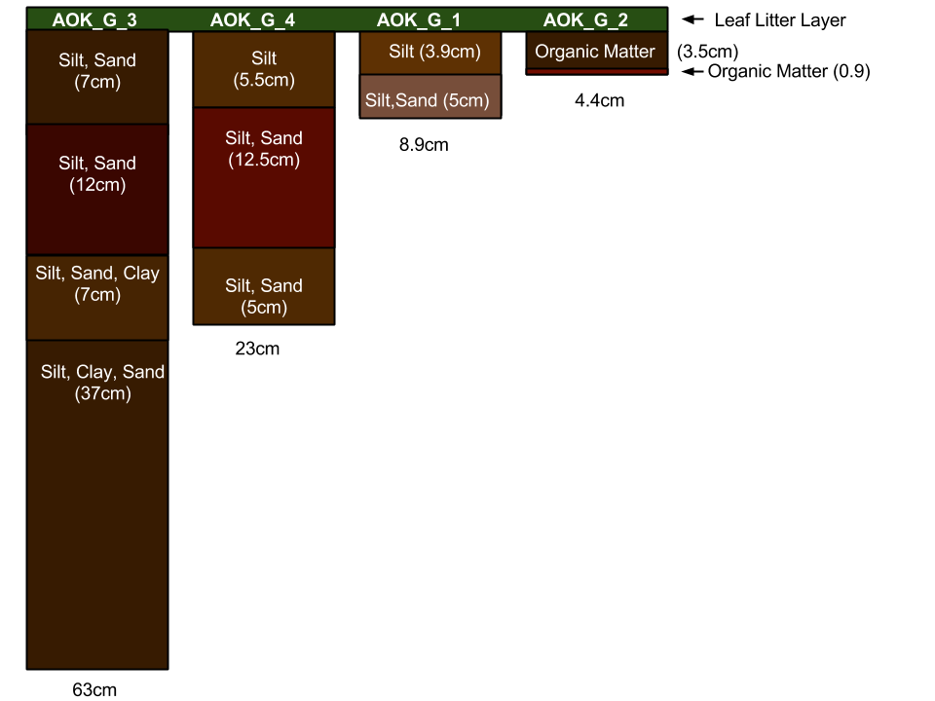This screenshot has height=701, width=935.
Task: Click the AOK_G_1 header label
Action: (x=419, y=19)
